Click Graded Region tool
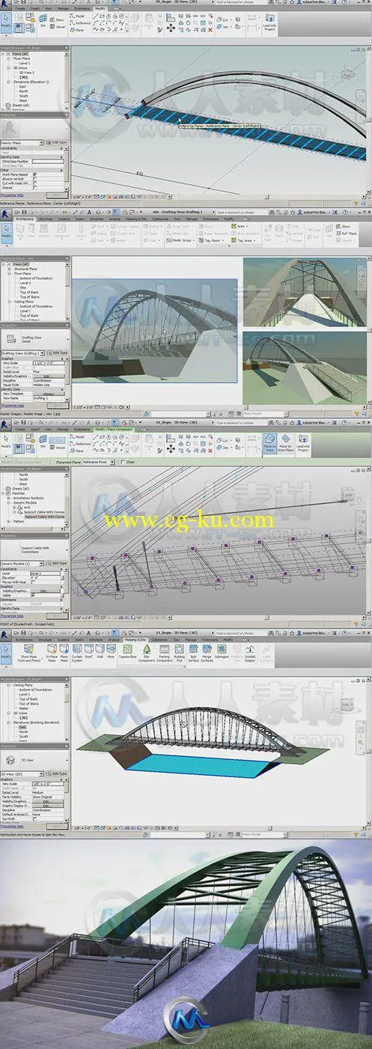372x1049 pixels. click(250, 653)
